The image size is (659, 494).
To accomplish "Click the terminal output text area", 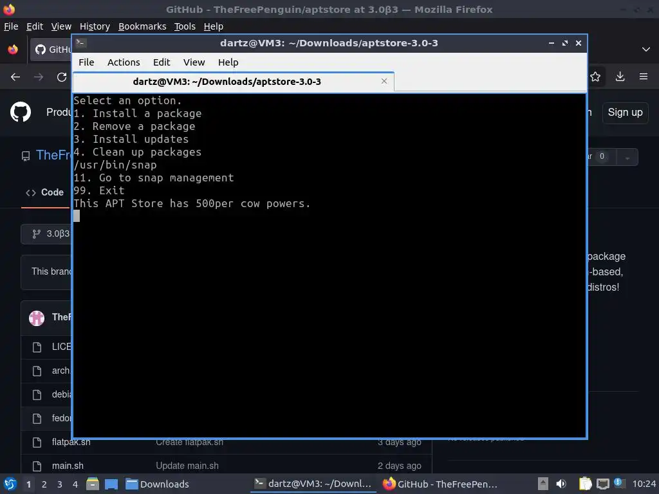I will point(329,266).
